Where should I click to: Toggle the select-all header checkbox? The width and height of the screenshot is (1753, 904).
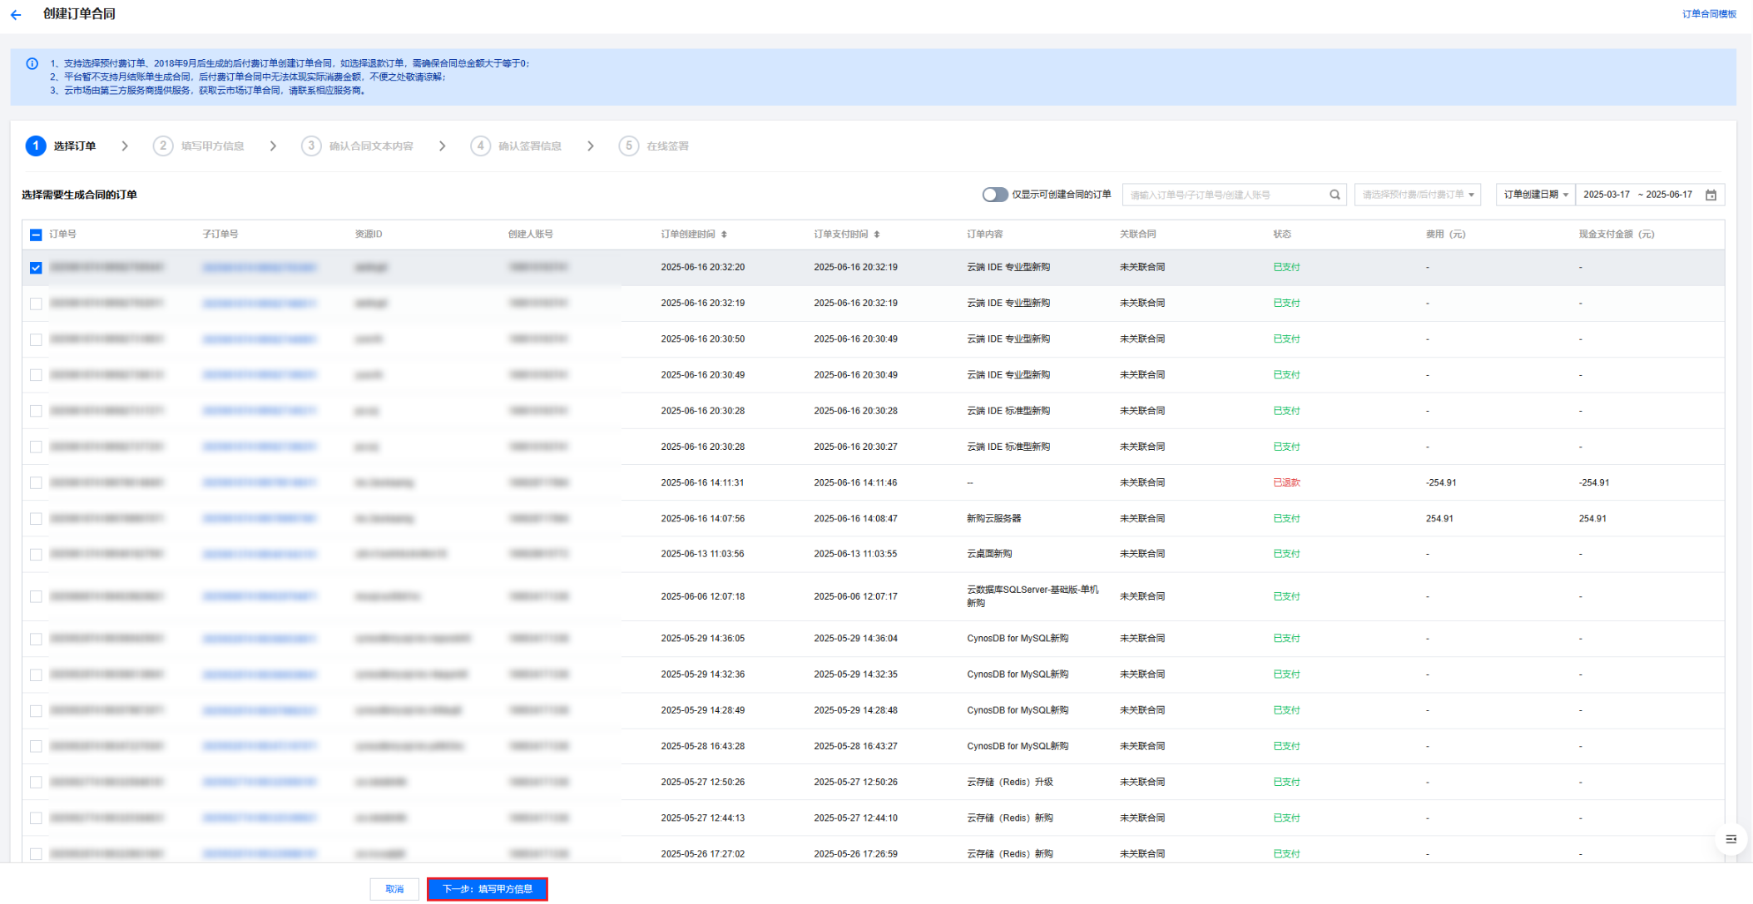click(36, 235)
